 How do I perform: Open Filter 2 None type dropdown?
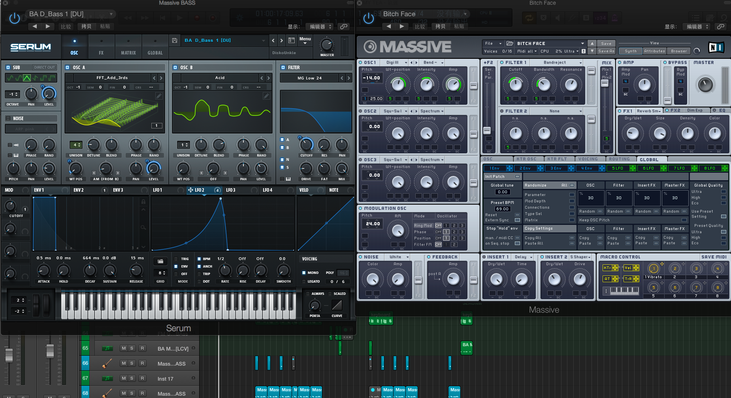point(556,111)
